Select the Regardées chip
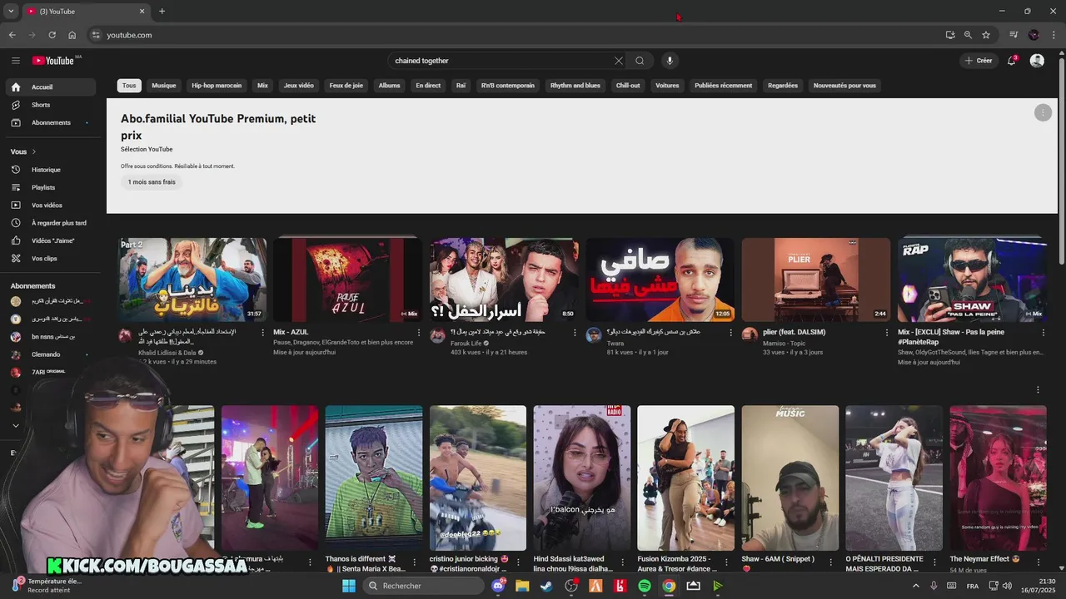 (x=783, y=86)
